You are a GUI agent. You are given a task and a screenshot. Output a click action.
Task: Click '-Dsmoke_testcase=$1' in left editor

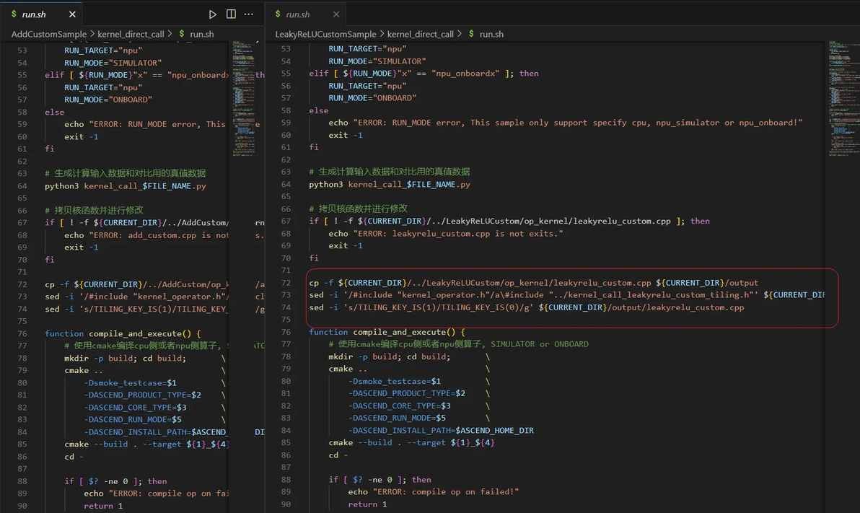point(130,383)
